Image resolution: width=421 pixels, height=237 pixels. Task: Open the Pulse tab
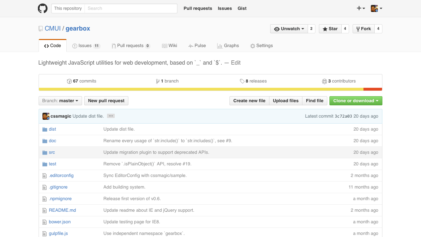(197, 46)
